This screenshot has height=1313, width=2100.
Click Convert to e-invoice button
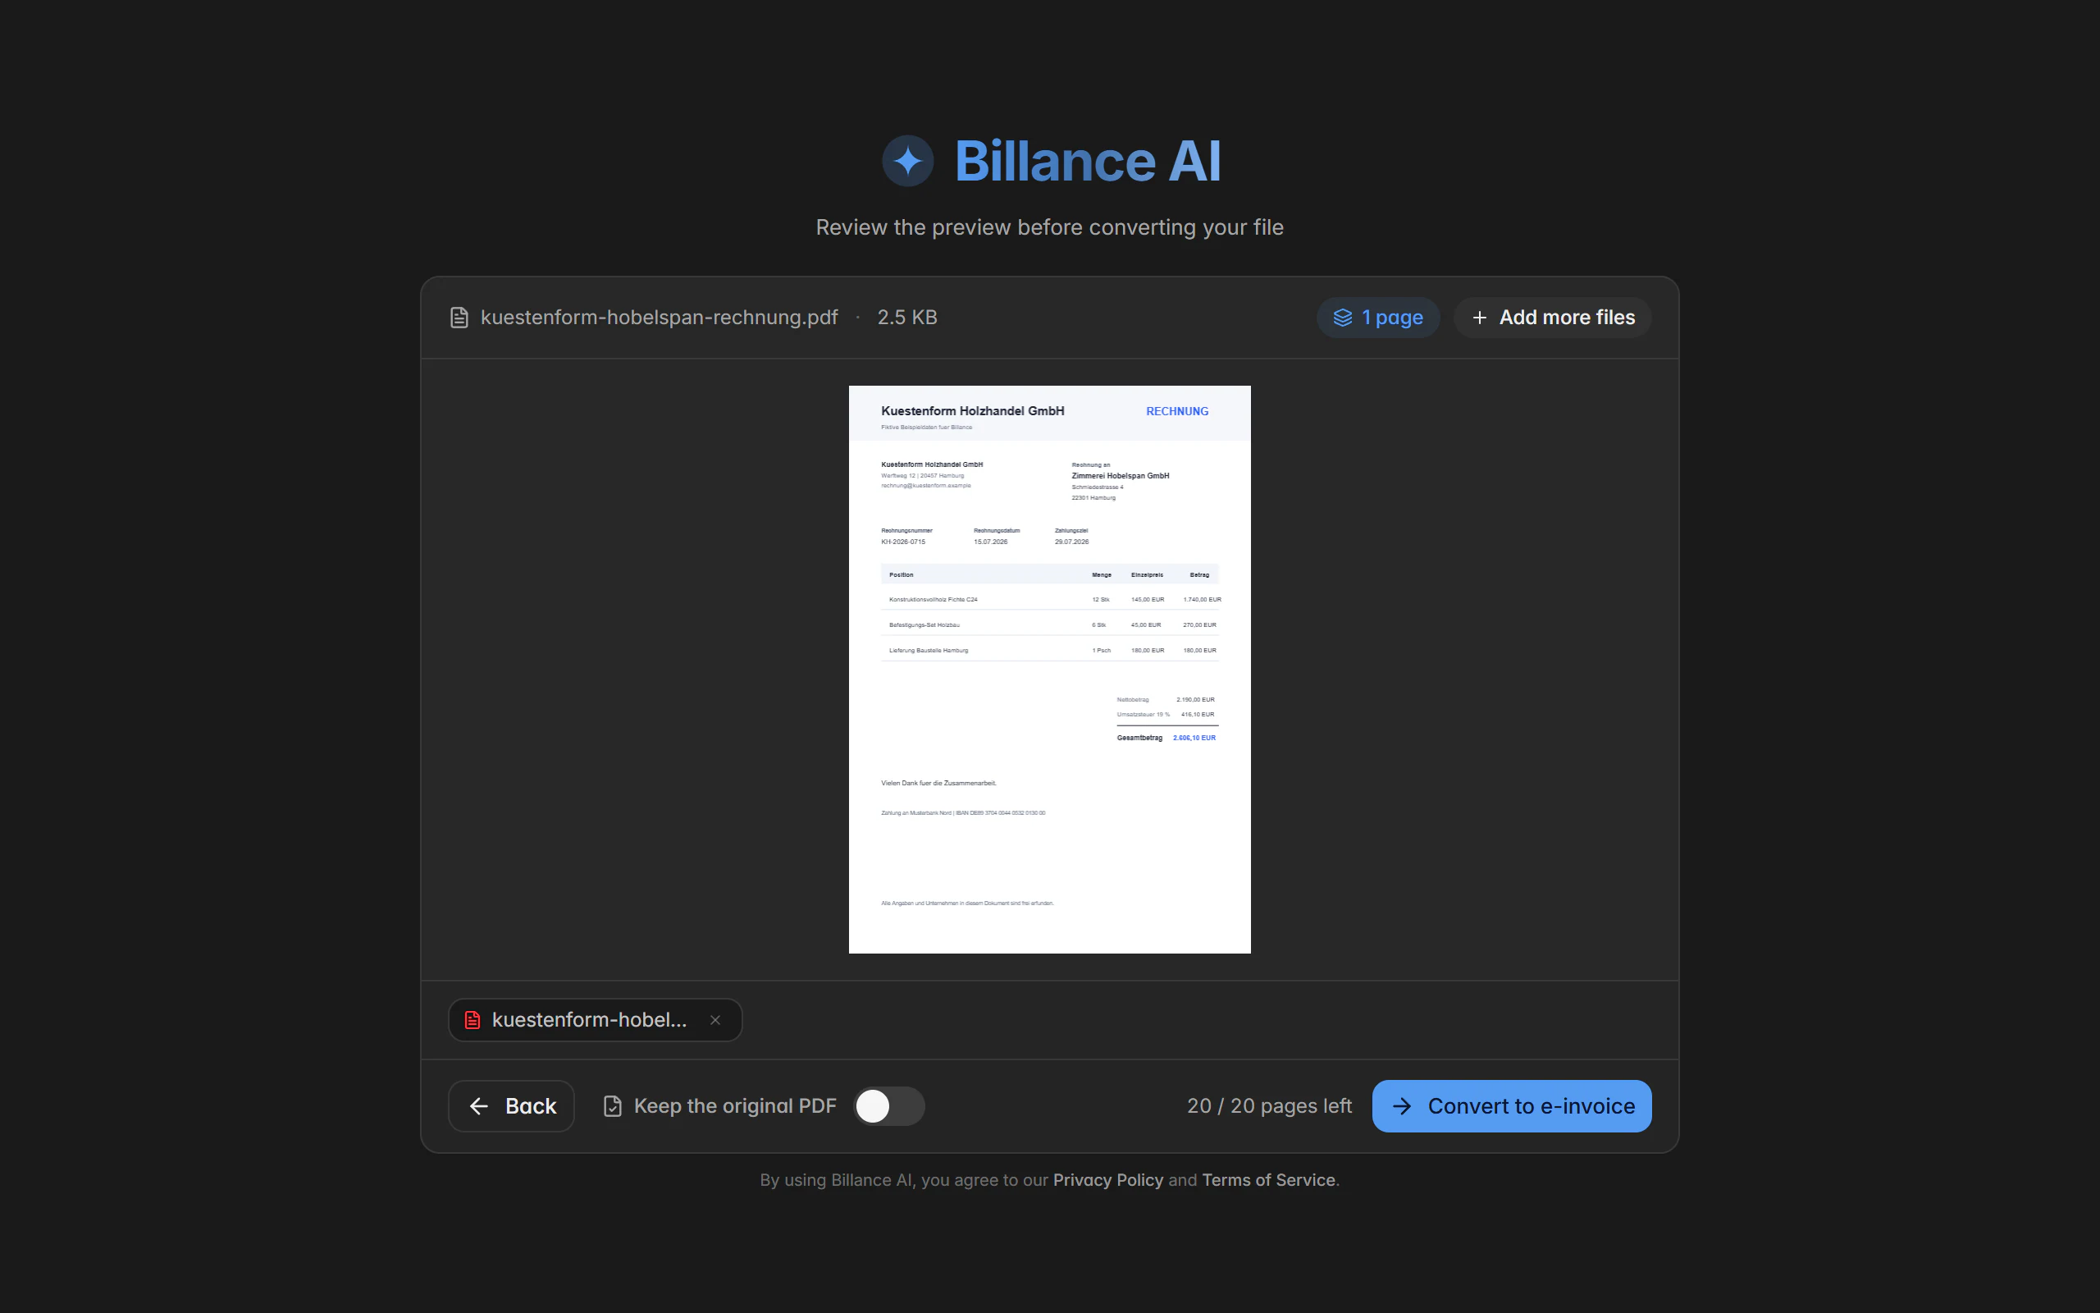click(1512, 1105)
